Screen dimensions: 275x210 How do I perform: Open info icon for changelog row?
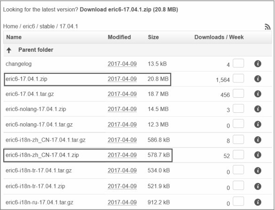click(258, 64)
